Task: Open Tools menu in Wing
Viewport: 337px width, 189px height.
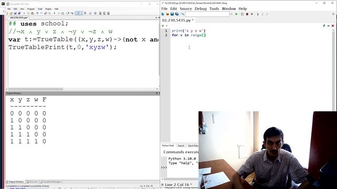Action: [x=214, y=8]
